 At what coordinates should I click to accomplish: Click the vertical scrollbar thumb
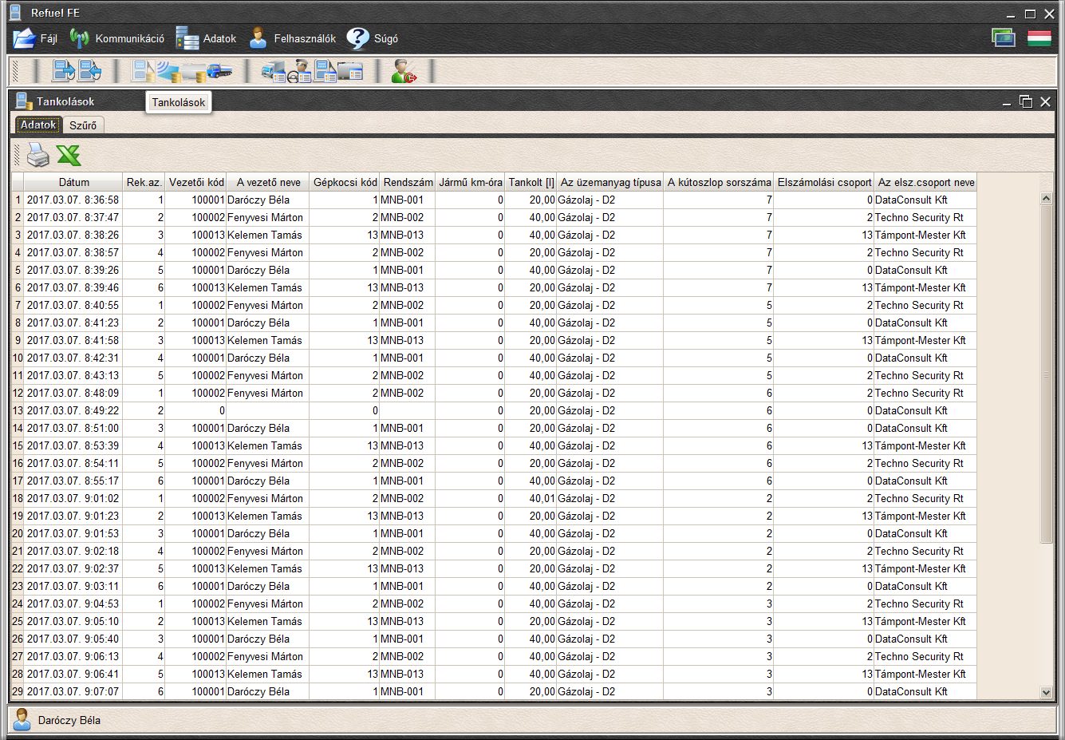pos(1047,374)
